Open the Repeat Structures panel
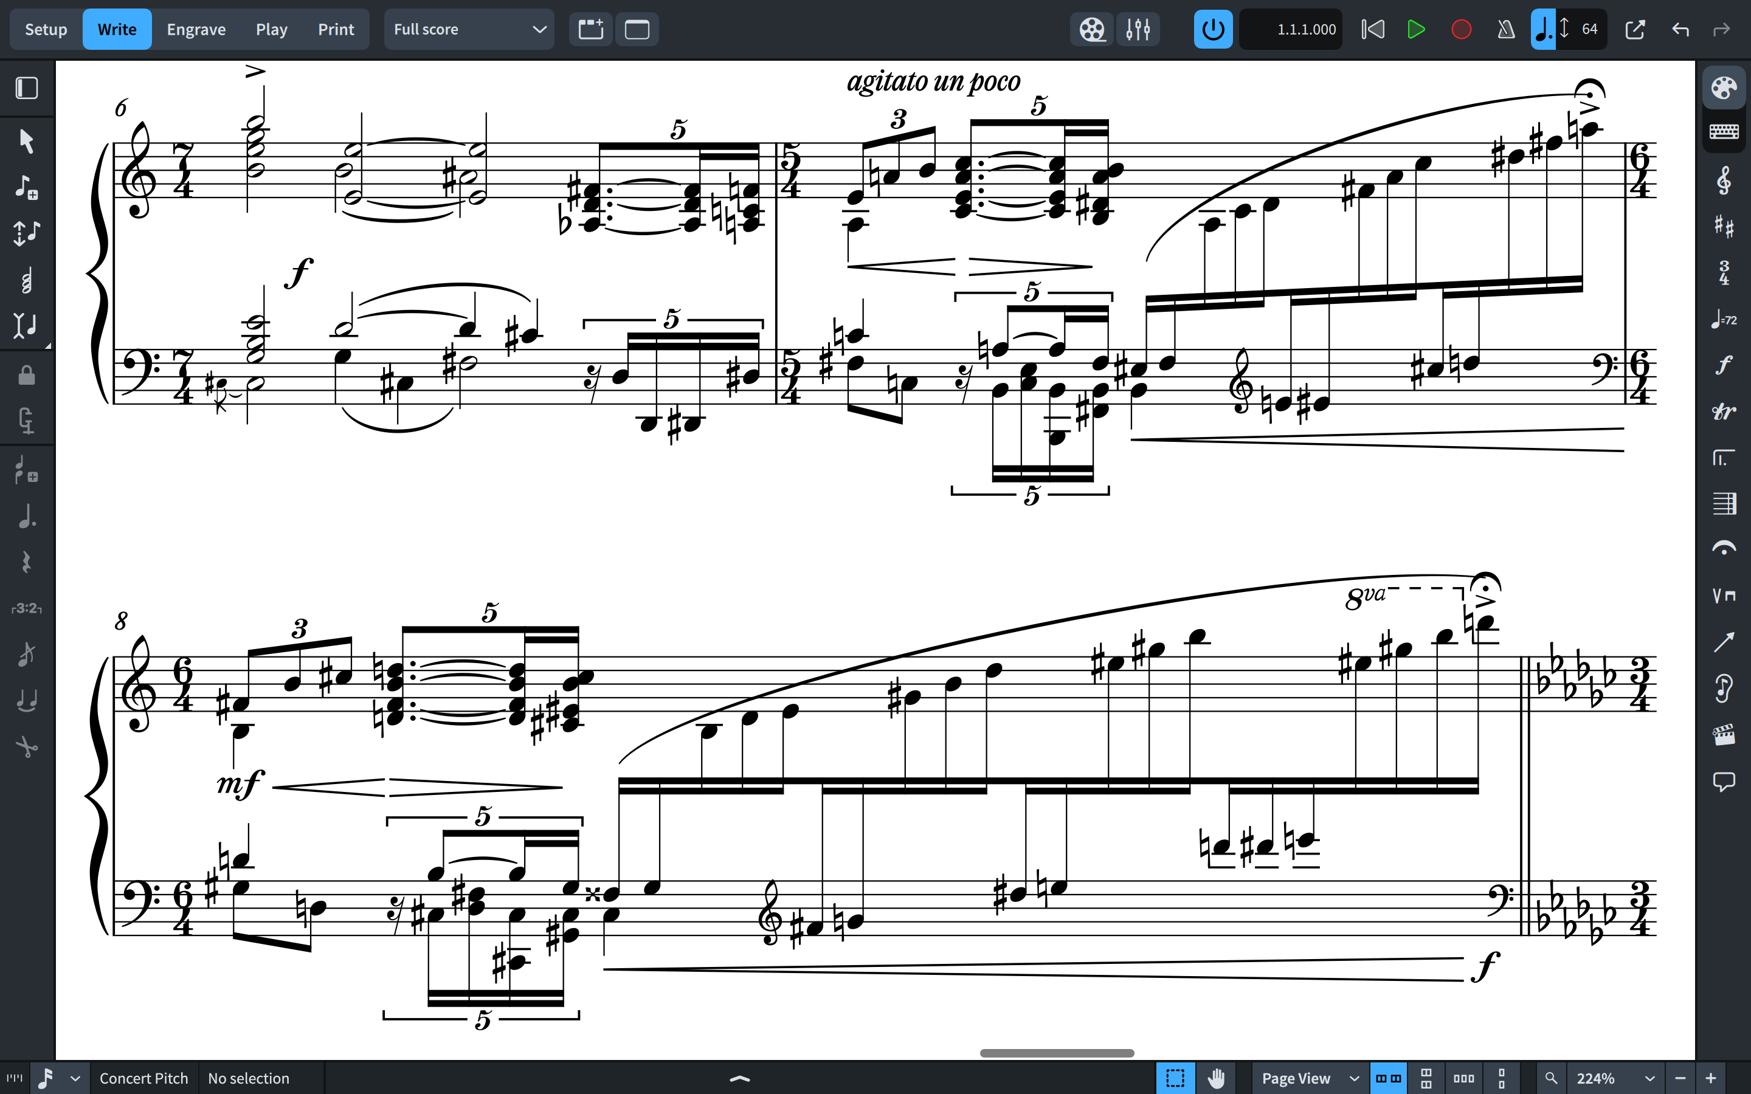1751x1094 pixels. pyautogui.click(x=1724, y=457)
